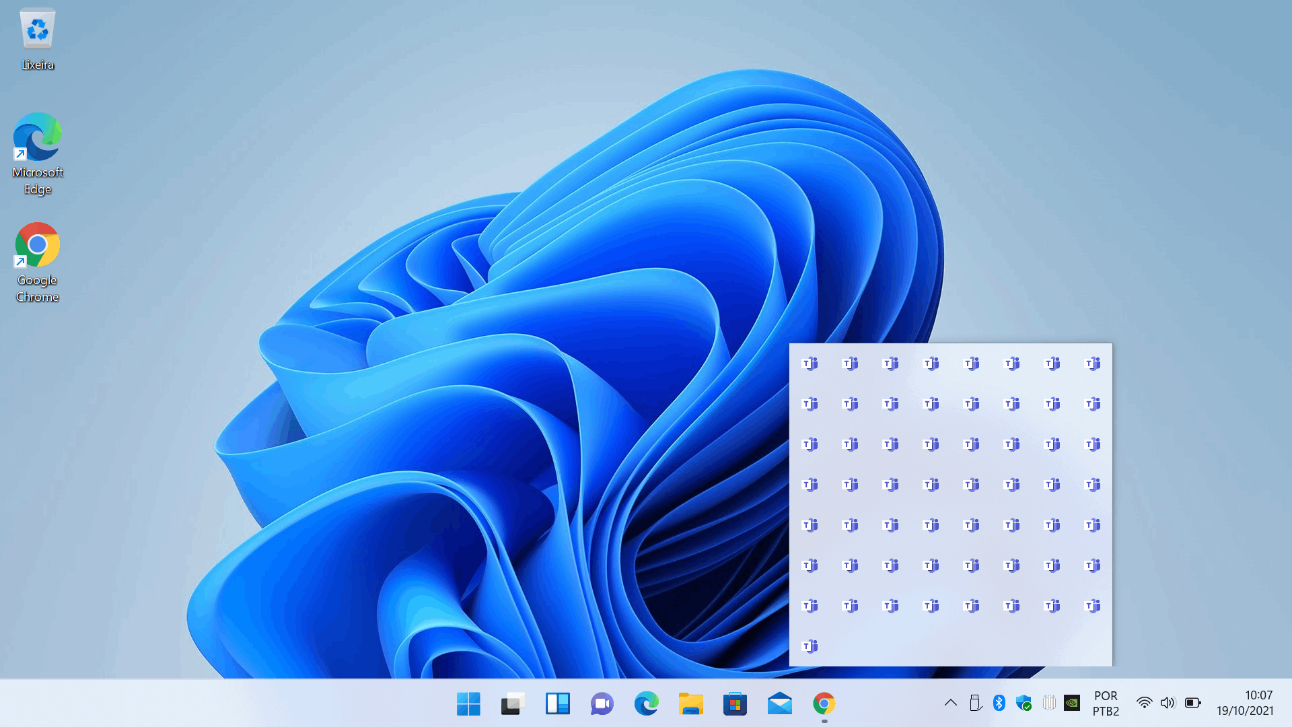Screen dimensions: 1292x727
Task: Switch to Google Chrome in the taskbar
Action: point(824,703)
